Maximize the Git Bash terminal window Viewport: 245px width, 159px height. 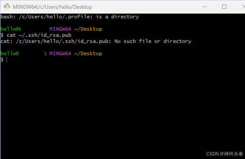coord(224,7)
